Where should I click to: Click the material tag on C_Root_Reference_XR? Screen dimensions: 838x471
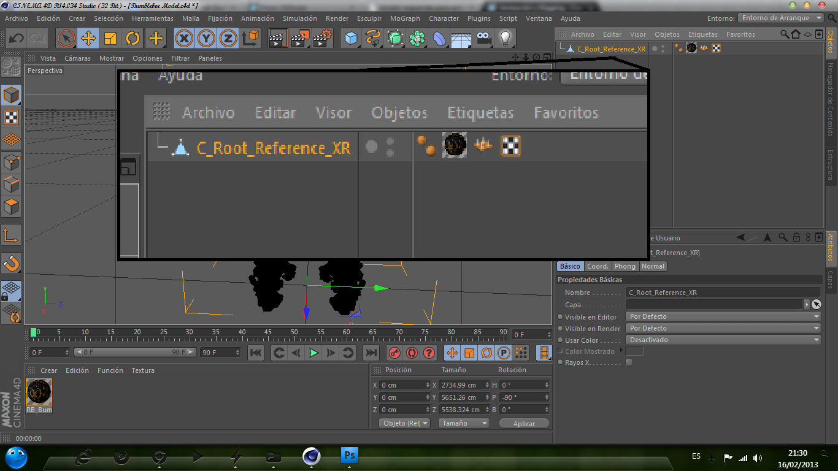click(691, 48)
